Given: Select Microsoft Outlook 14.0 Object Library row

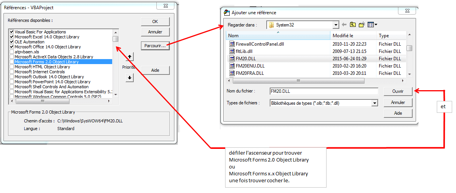Looking at the screenshot, I should point(61,77).
